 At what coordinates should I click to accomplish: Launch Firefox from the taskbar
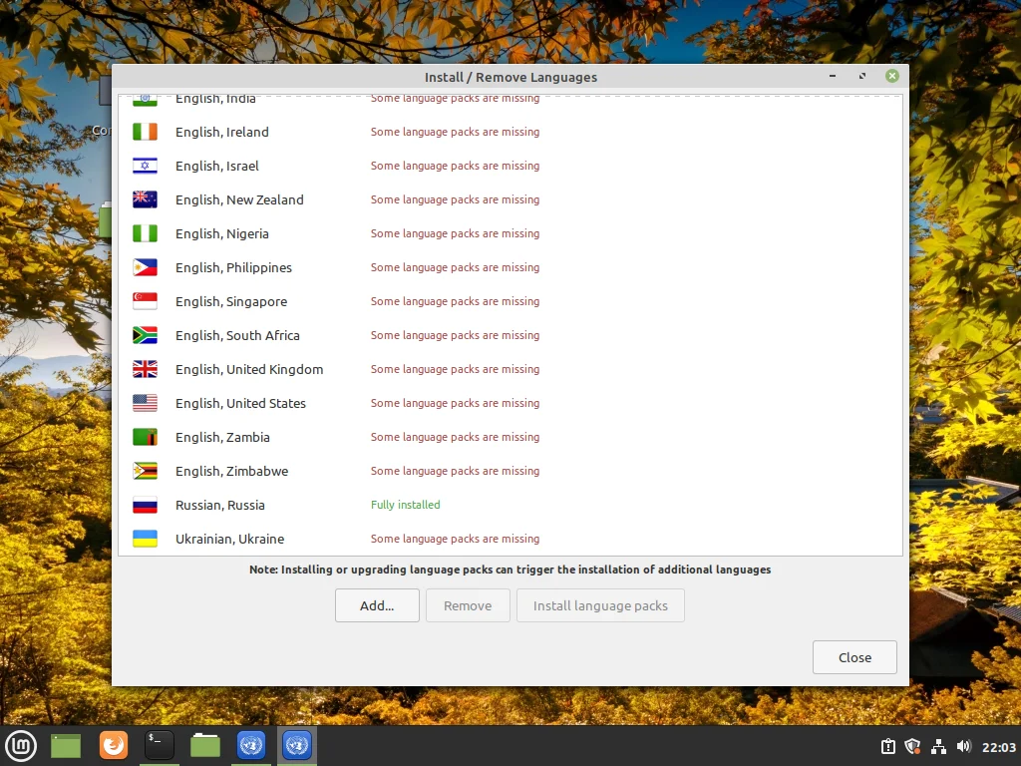(x=114, y=745)
